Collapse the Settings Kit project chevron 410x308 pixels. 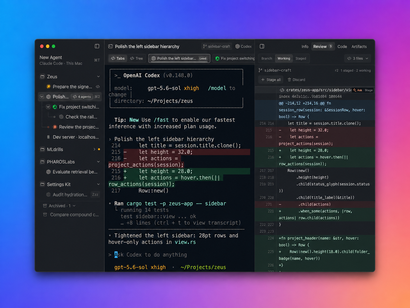tap(98, 184)
